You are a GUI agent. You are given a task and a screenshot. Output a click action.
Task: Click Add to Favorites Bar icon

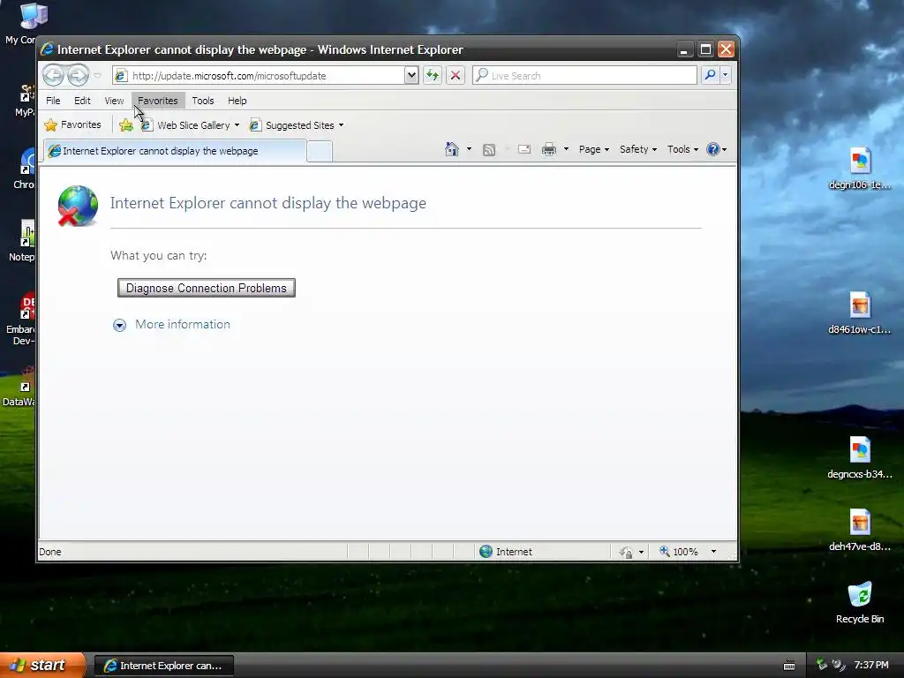click(125, 124)
